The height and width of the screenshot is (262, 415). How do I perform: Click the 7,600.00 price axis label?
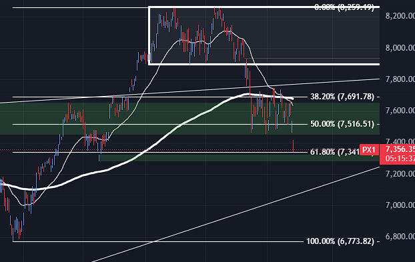point(400,110)
